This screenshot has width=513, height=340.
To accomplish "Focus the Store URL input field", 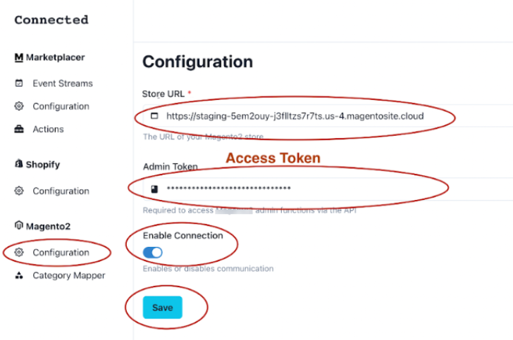I will point(328,115).
